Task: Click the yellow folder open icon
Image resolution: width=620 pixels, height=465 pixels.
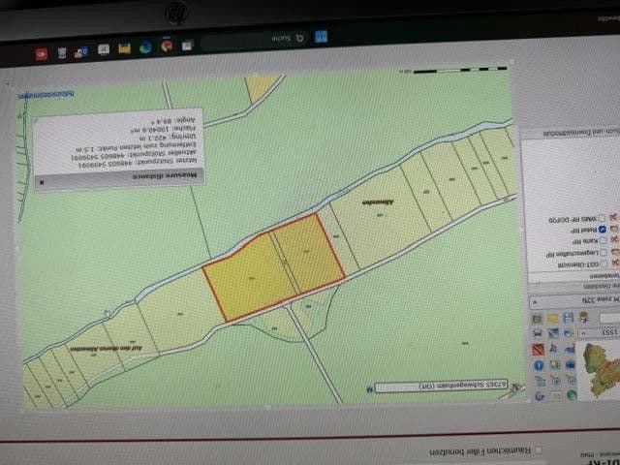Action: [552, 318]
